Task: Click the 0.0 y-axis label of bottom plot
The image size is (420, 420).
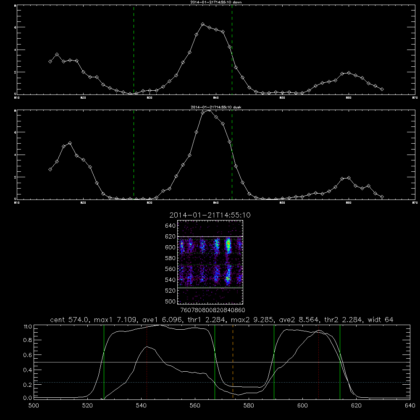Action: click(x=28, y=398)
